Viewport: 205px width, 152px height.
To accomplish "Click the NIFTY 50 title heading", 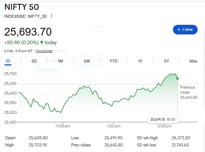I will point(22,7).
